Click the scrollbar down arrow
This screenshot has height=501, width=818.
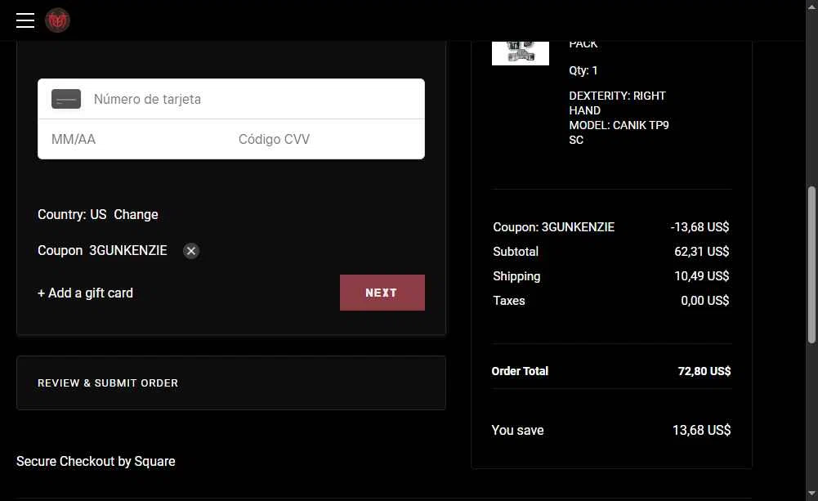click(811, 493)
